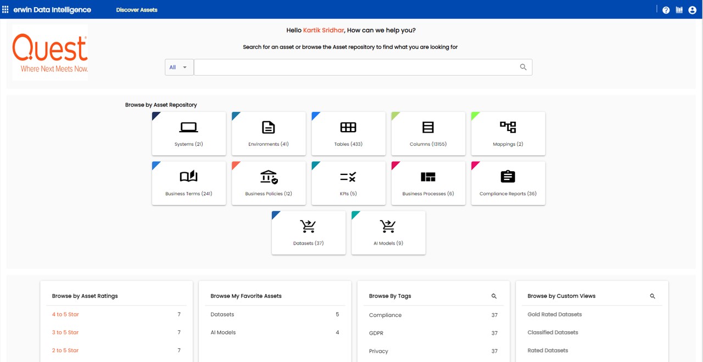Open the Systems laptop icon

(188, 128)
